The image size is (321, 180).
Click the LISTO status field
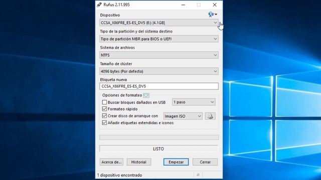point(158,149)
